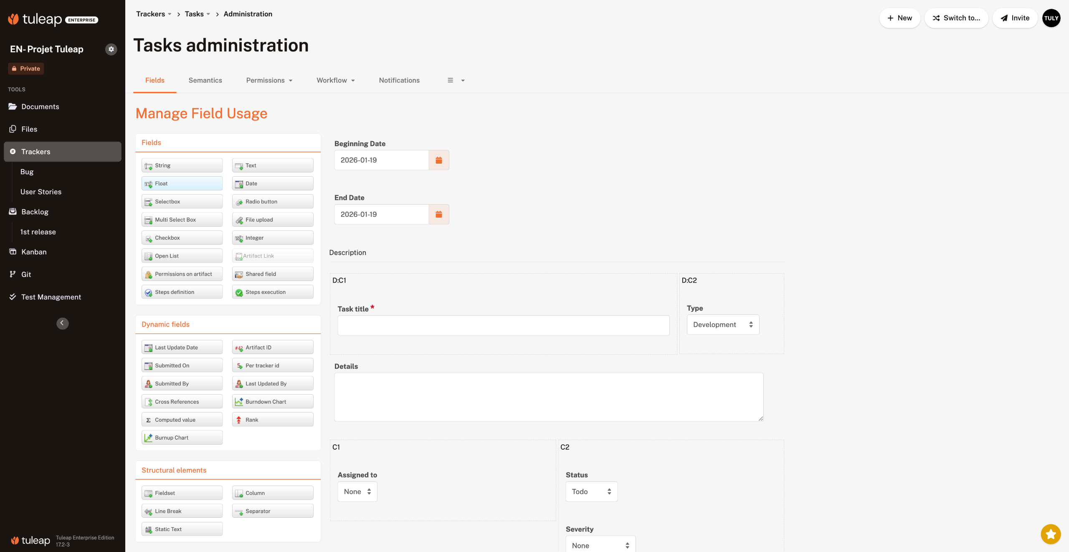The width and height of the screenshot is (1069, 552).
Task: Click the hamburger list menu icon in tabs
Action: click(450, 80)
